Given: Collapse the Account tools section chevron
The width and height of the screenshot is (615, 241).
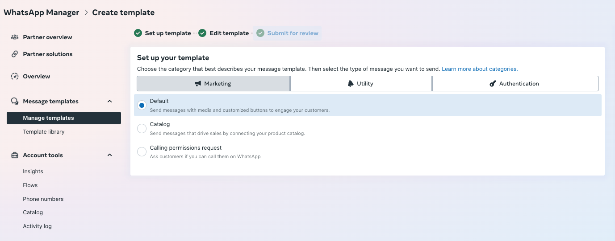Looking at the screenshot, I should 109,155.
